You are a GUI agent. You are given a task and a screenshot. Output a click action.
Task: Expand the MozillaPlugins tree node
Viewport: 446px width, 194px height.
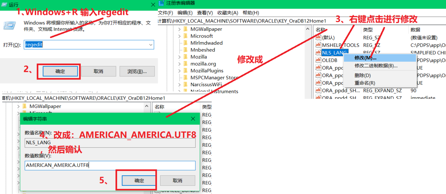point(179,70)
